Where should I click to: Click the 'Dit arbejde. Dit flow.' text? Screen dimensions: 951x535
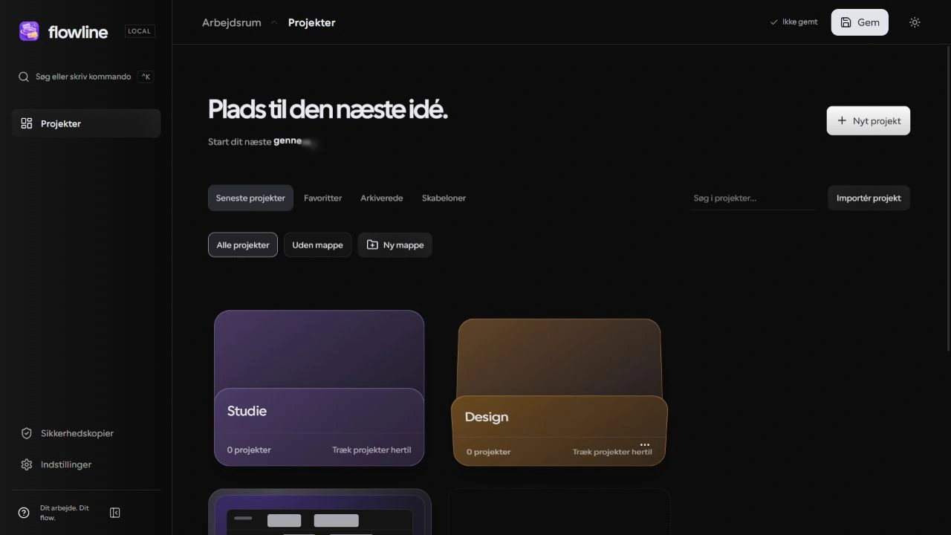[x=65, y=513]
